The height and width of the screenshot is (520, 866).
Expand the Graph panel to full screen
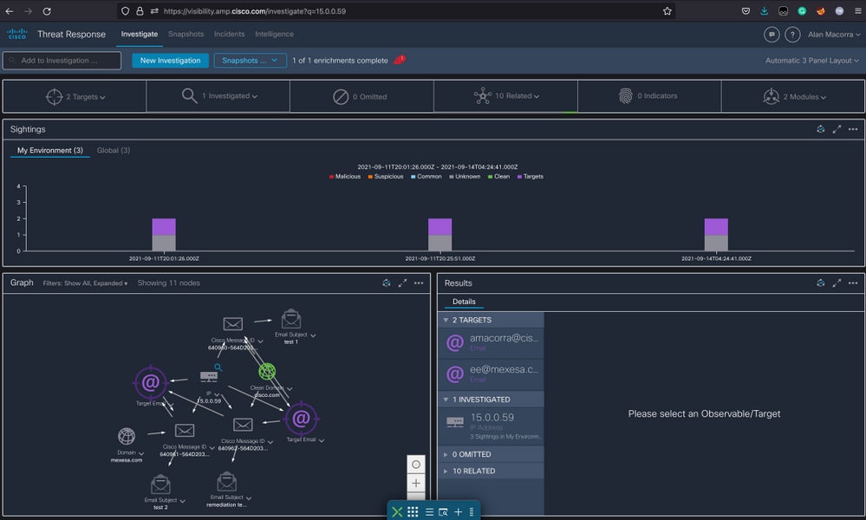pos(402,283)
